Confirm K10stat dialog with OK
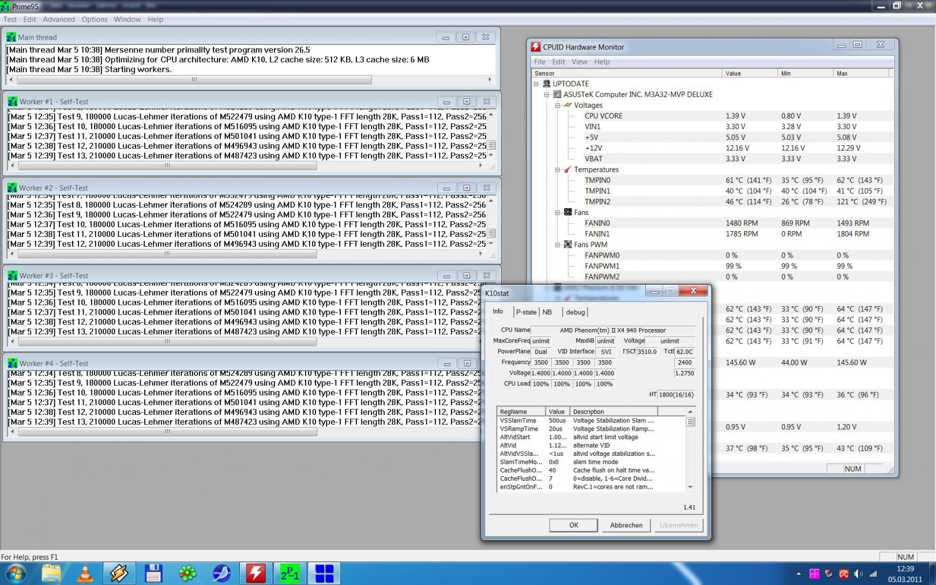This screenshot has height=585, width=936. coord(574,525)
